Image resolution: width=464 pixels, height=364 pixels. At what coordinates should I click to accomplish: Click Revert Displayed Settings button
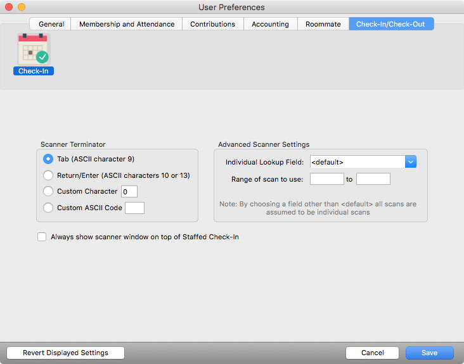pyautogui.click(x=65, y=353)
